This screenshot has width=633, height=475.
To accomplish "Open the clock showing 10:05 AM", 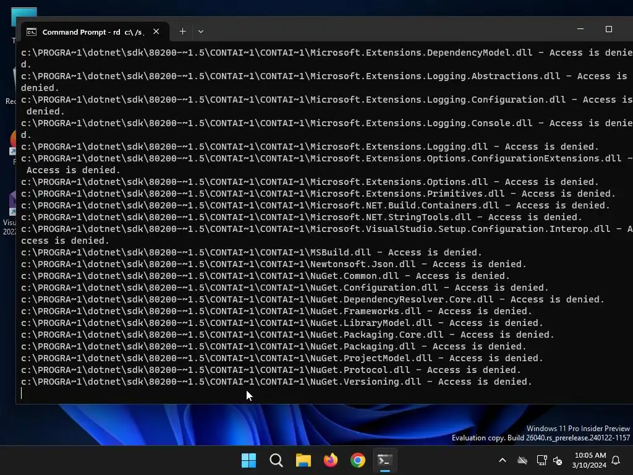I will 589,460.
